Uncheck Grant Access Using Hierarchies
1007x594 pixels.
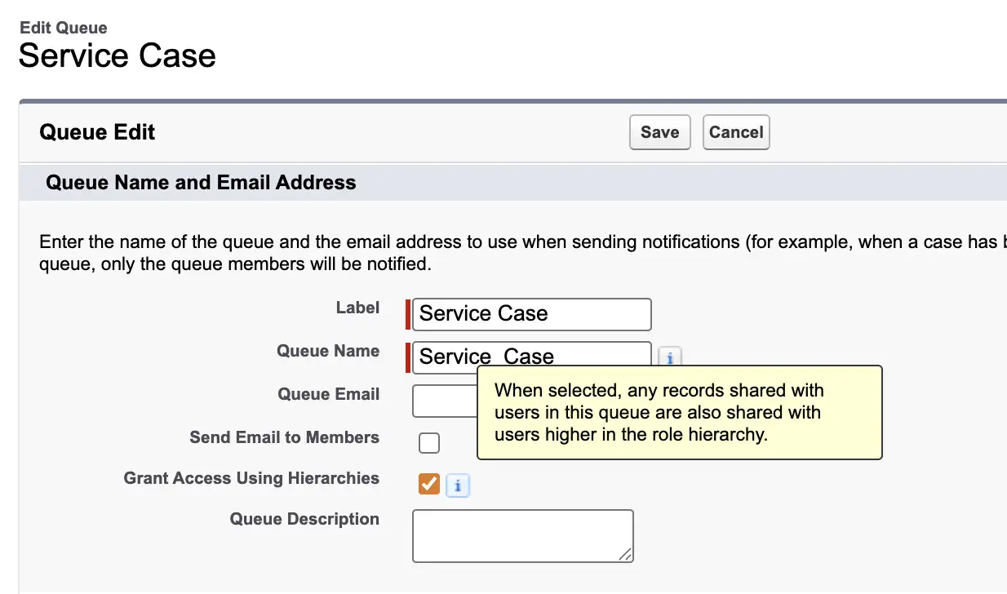coord(428,484)
